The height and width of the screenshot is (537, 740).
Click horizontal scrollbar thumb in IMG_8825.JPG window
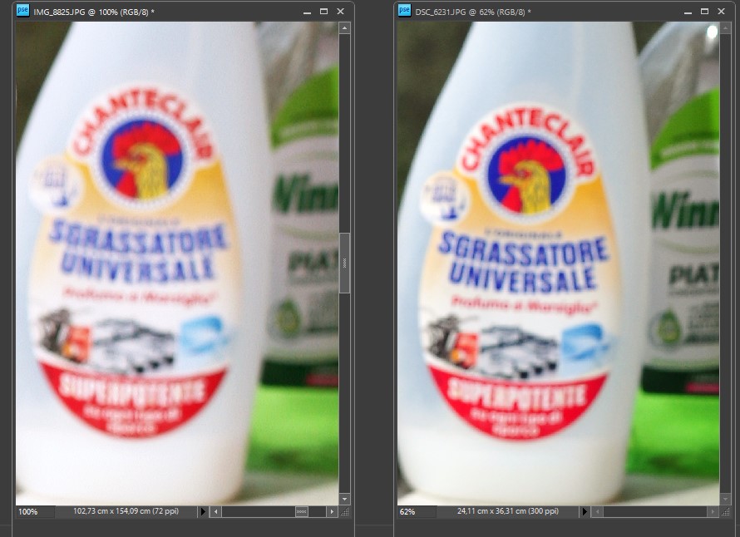pyautogui.click(x=302, y=511)
